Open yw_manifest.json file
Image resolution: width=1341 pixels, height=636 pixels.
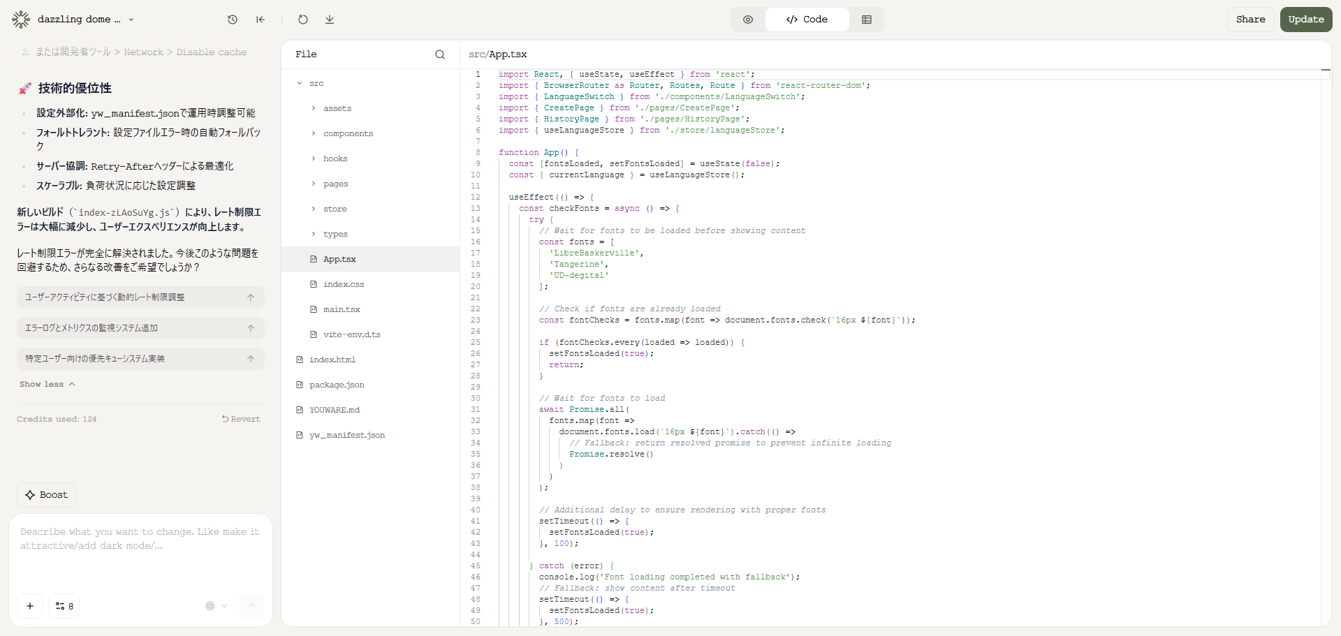point(370,435)
